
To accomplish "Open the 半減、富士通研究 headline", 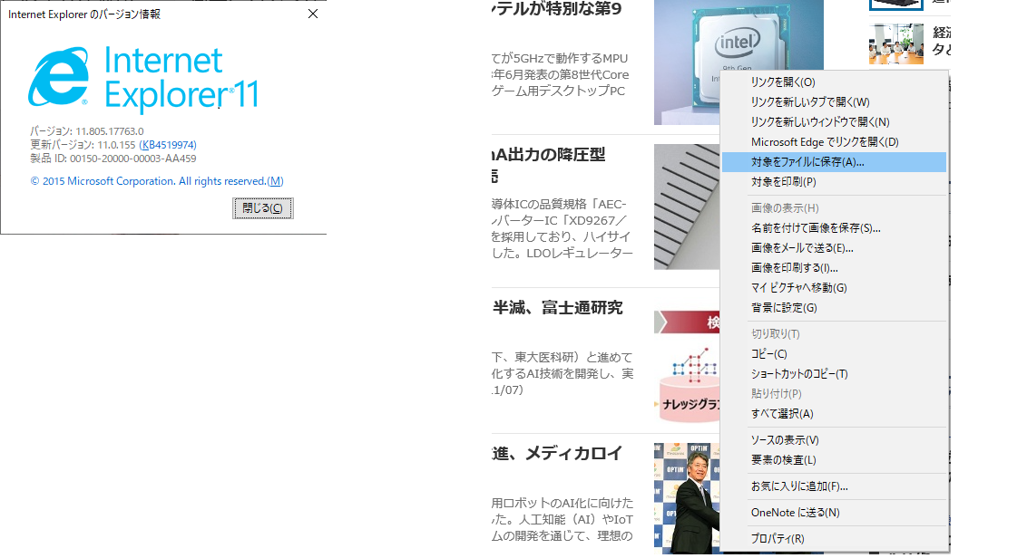I will pos(557,308).
